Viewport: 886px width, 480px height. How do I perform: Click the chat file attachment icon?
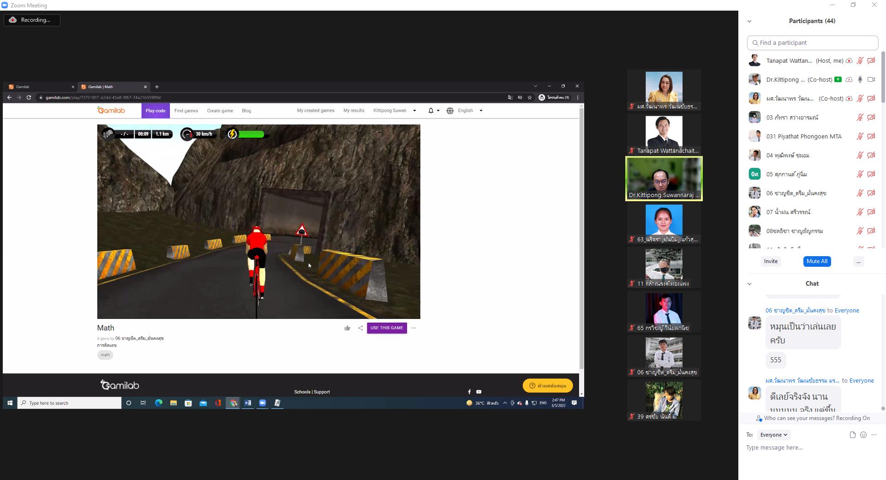click(852, 435)
